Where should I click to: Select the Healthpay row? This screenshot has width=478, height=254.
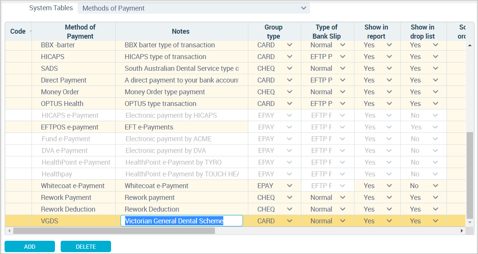235,174
